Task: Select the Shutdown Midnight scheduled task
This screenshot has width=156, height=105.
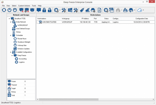Action: point(24,42)
